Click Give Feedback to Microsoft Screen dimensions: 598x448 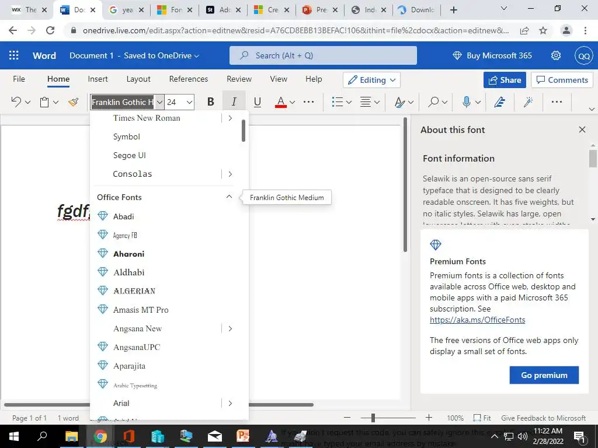[x=543, y=418]
